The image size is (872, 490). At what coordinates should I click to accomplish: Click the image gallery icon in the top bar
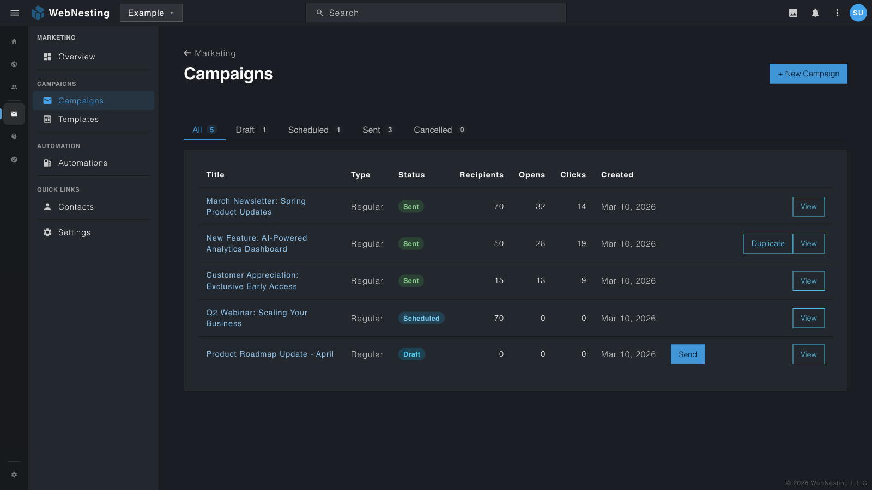(x=794, y=13)
